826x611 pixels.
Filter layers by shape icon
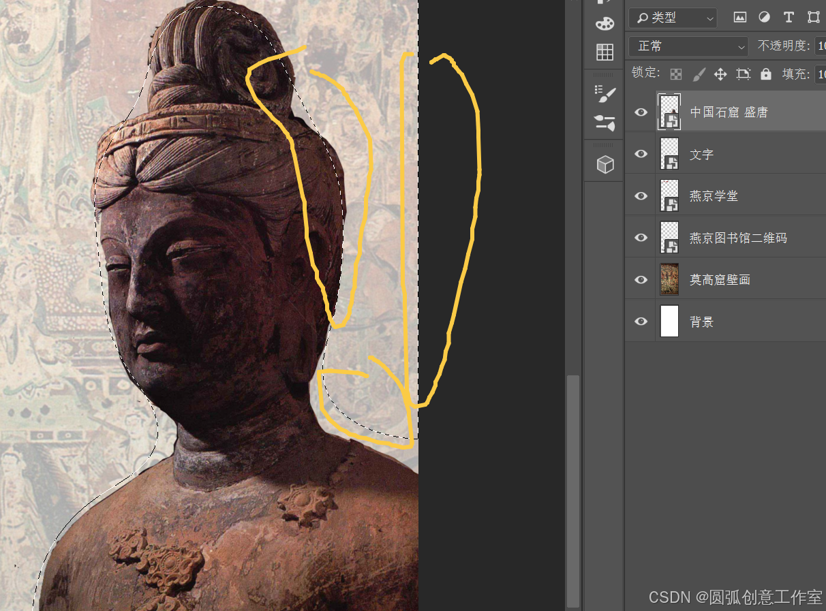click(813, 18)
